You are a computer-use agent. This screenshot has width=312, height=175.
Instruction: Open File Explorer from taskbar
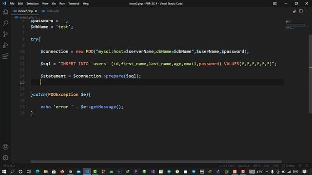45,172
